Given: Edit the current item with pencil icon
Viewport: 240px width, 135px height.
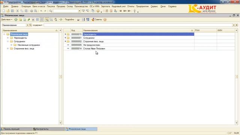Looking at the screenshot, I should 29,19.
